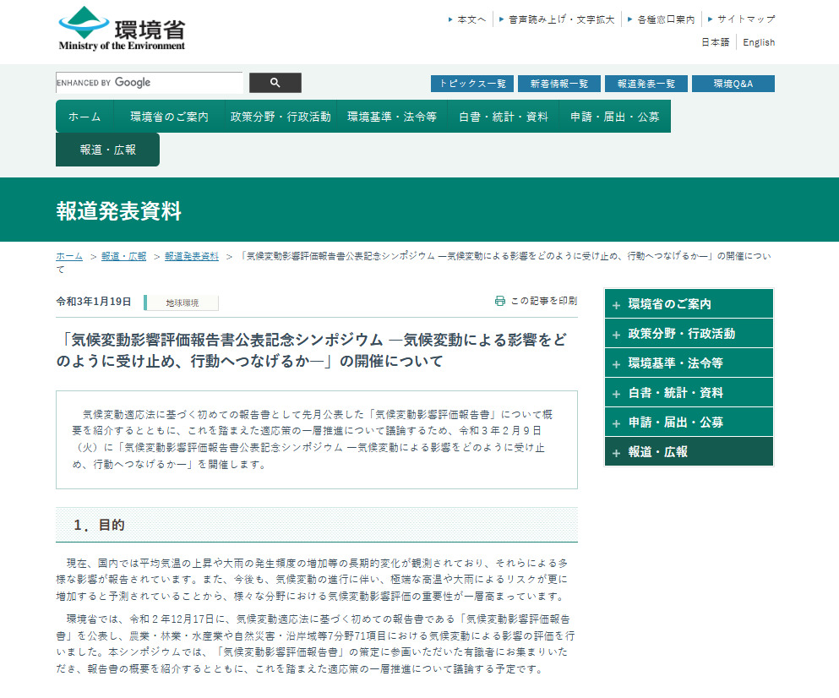The image size is (839, 698).
Task: Switch the site language to English
Action: point(758,41)
